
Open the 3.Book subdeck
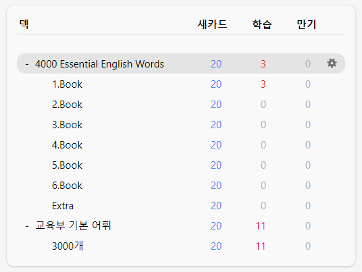click(x=67, y=125)
